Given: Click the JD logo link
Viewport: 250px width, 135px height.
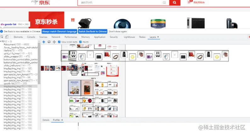Looking at the screenshot, I should click(x=41, y=3).
